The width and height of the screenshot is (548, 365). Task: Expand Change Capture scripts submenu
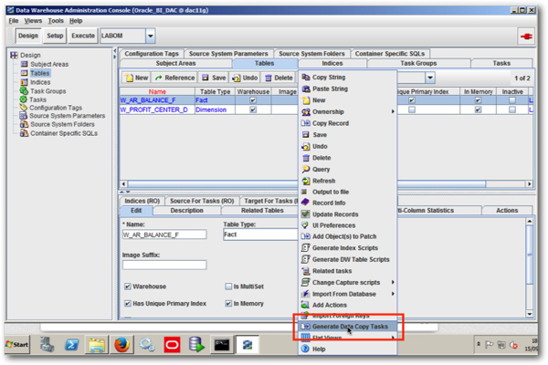coord(348,283)
